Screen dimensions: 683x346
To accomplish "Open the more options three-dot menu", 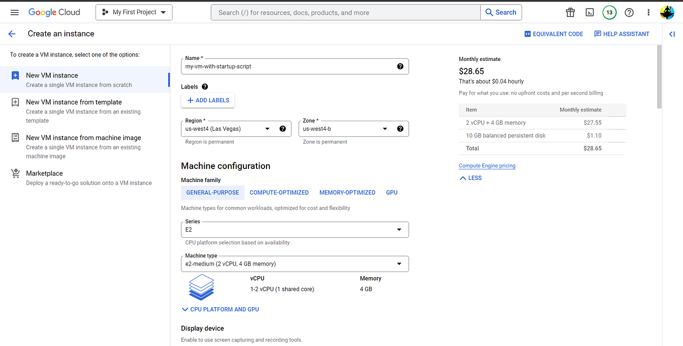I will pyautogui.click(x=648, y=12).
